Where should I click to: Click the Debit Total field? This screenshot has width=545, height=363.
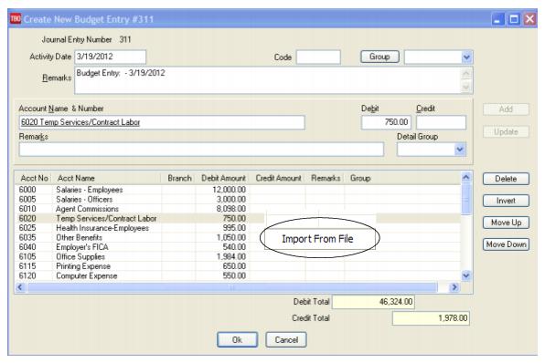[373, 302]
